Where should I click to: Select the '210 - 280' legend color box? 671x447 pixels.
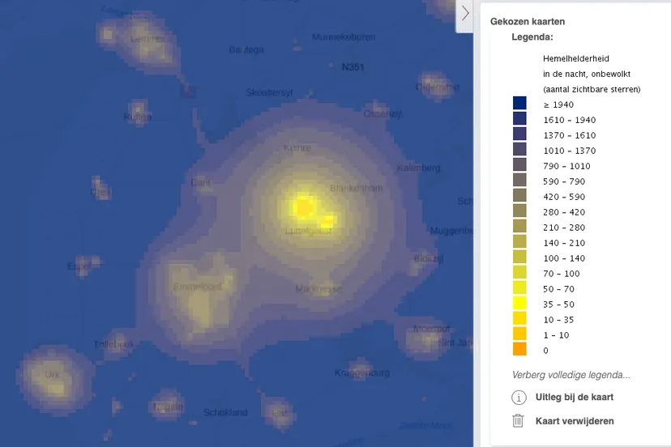[519, 227]
